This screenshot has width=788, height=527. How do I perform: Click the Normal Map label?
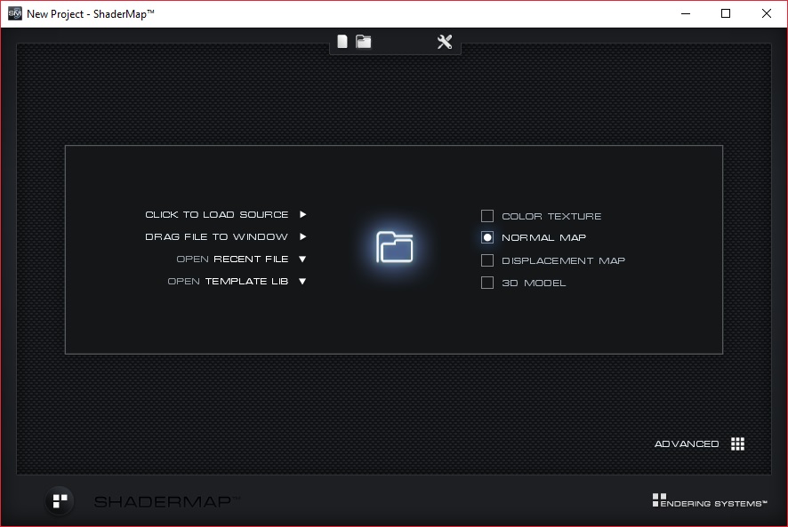coord(543,237)
